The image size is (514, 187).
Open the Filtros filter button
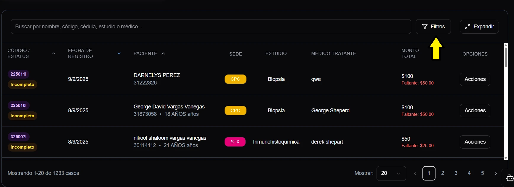pyautogui.click(x=433, y=27)
